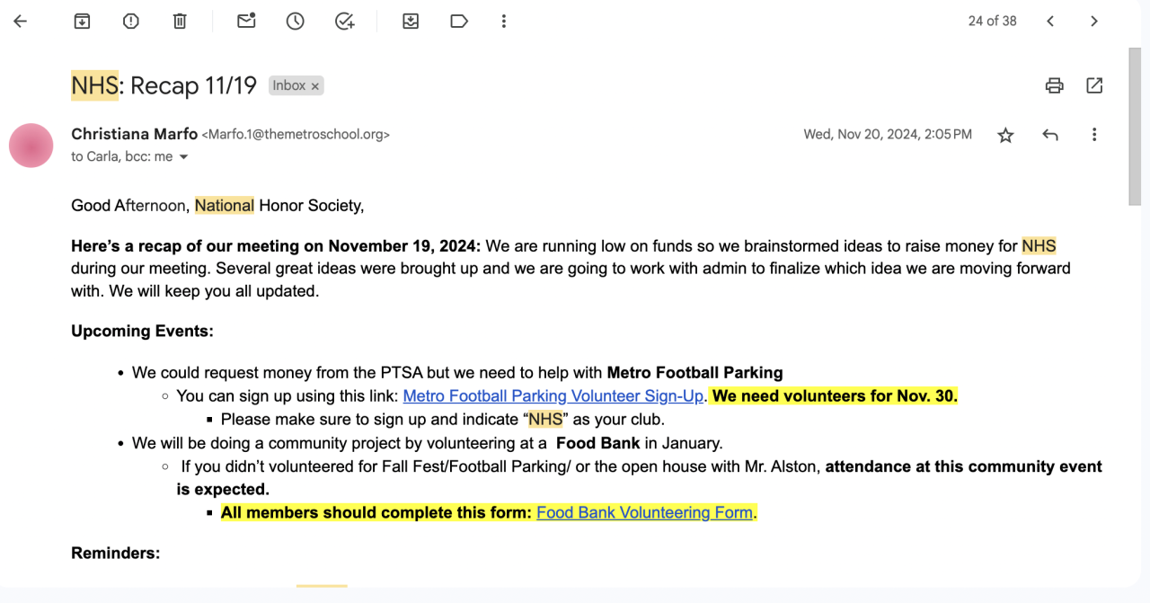Open the toolbar's More options menu
The width and height of the screenshot is (1150, 603).
504,22
